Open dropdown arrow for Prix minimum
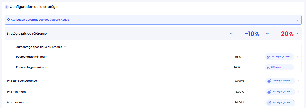The image size is (306, 108). pyautogui.click(x=298, y=91)
